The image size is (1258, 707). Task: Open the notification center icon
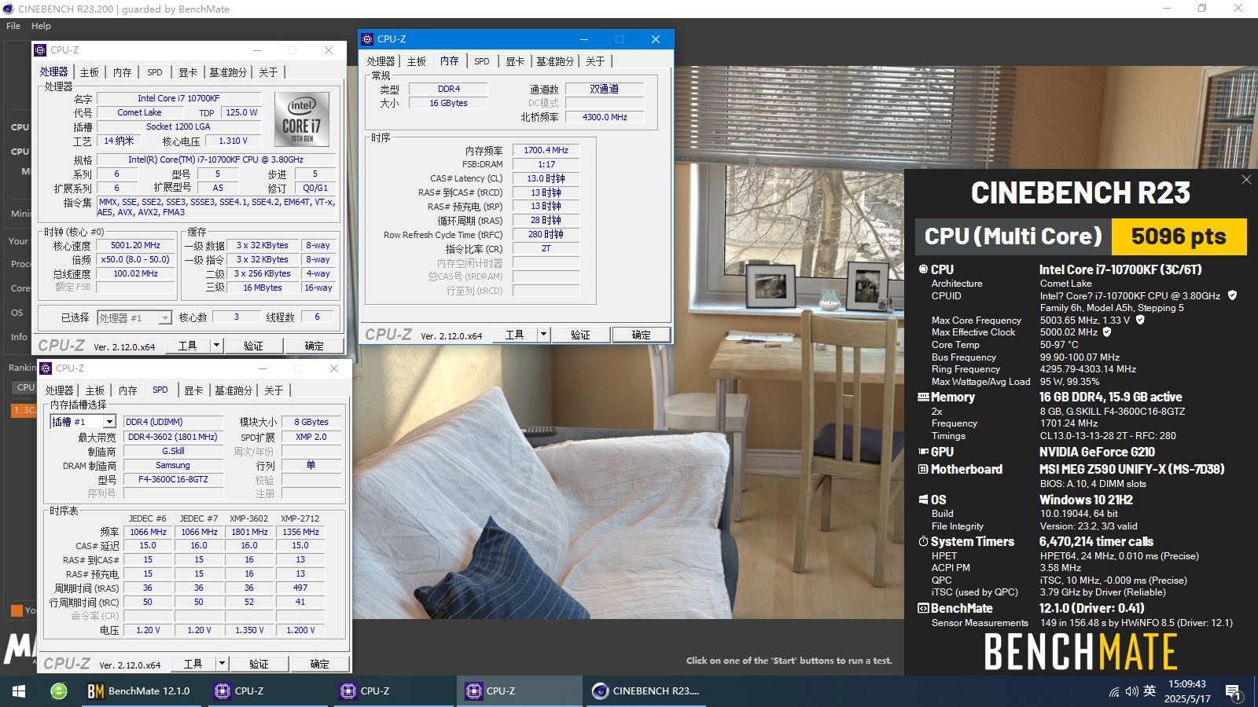(x=1233, y=692)
